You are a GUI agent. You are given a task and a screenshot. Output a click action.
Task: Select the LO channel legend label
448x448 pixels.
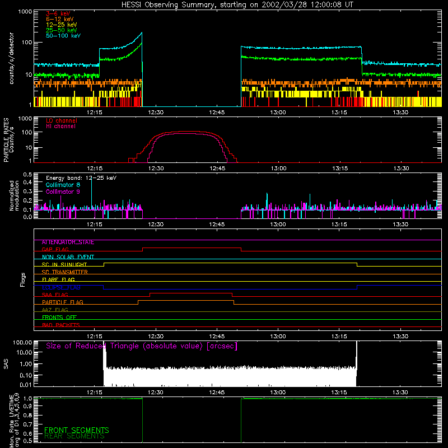pos(62,120)
